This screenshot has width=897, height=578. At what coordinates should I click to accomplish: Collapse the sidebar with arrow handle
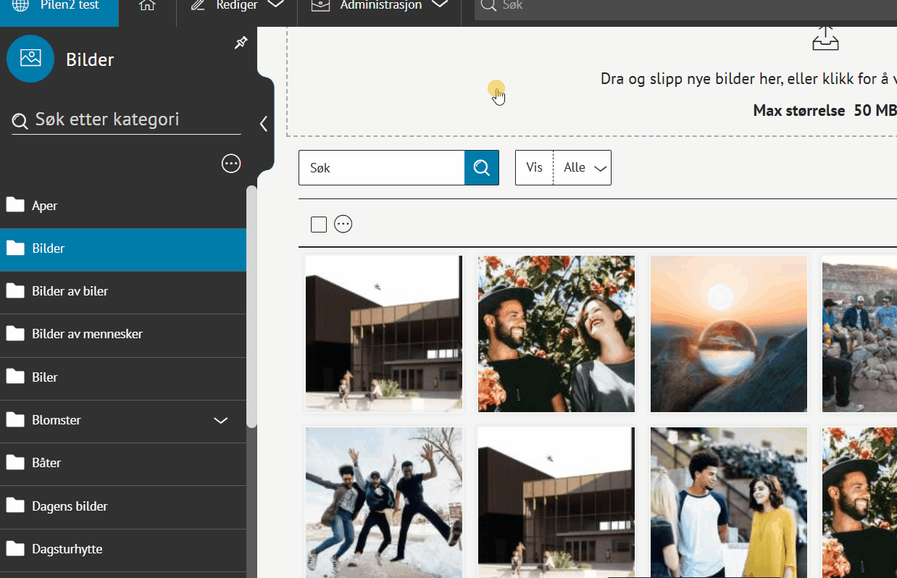tap(264, 124)
